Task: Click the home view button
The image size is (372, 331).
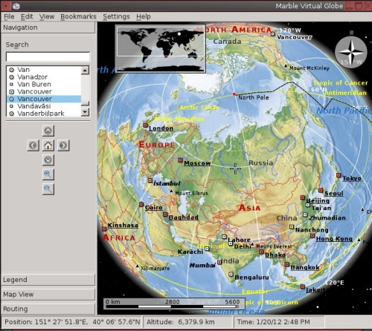Action: pos(48,145)
